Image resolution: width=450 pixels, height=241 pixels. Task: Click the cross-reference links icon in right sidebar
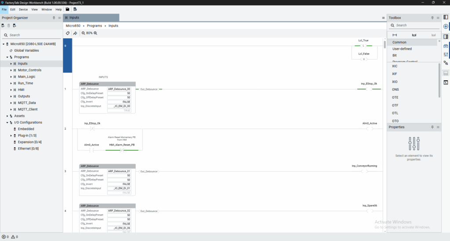point(446,63)
